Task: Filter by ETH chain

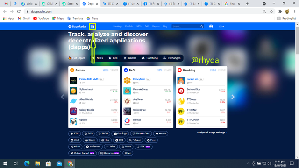Action: [x=75, y=133]
